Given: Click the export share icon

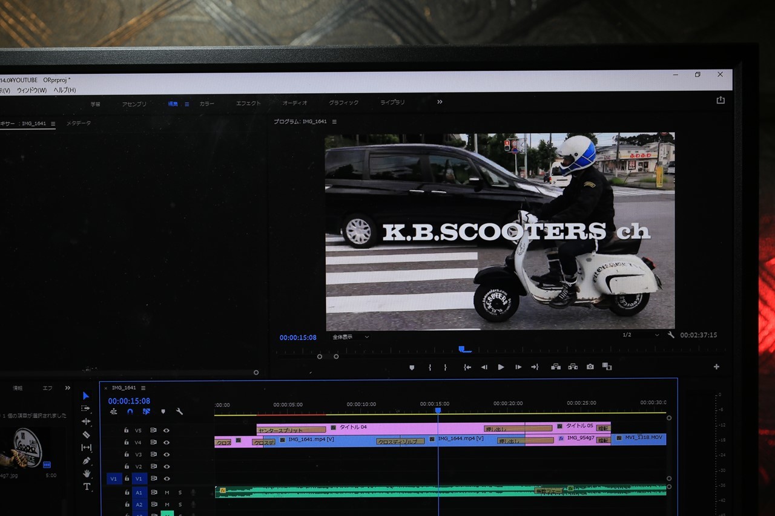Looking at the screenshot, I should tap(721, 100).
